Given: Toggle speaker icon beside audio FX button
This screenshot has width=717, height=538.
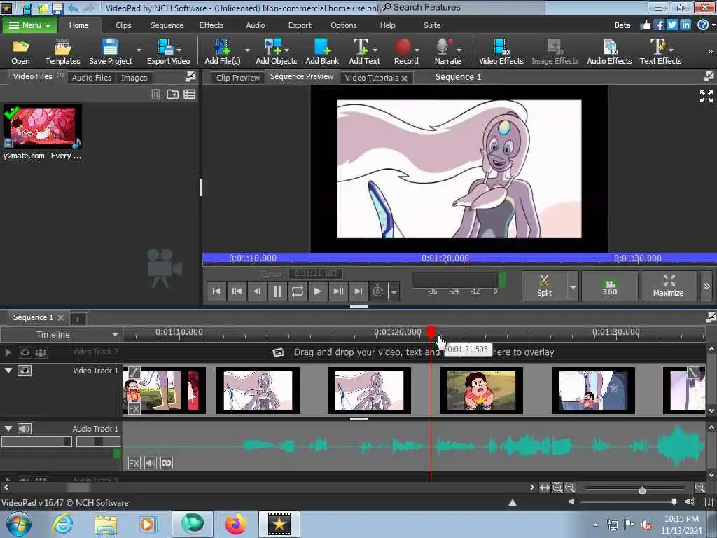Looking at the screenshot, I should point(150,464).
